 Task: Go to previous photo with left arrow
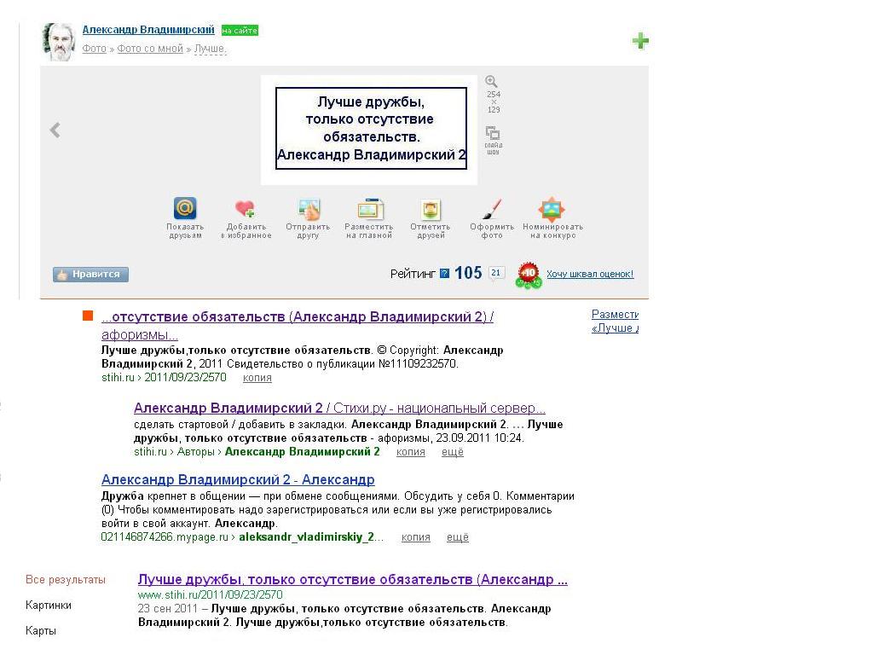click(x=55, y=130)
